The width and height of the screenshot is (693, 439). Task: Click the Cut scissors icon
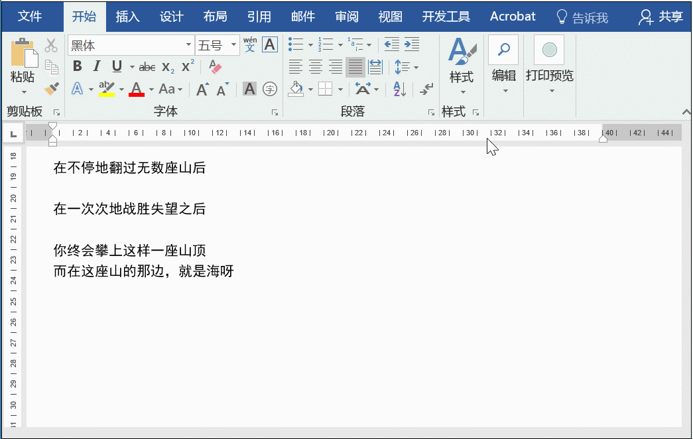pyautogui.click(x=52, y=46)
